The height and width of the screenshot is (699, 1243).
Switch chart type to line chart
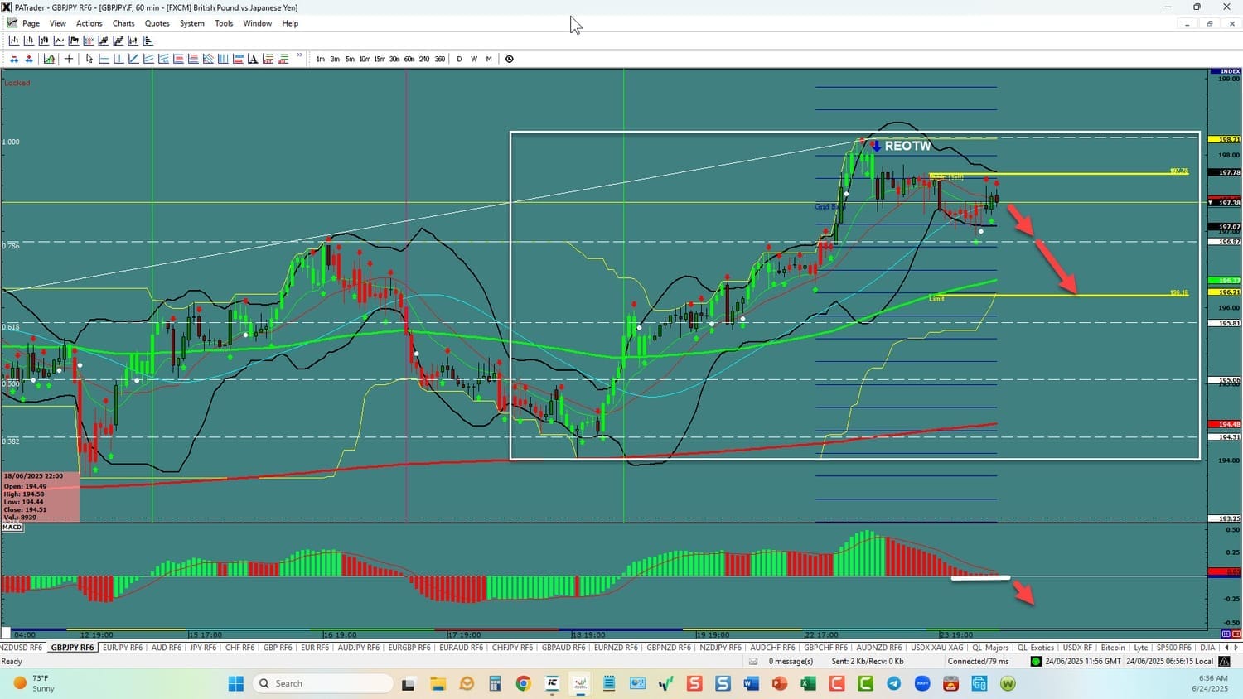point(59,41)
